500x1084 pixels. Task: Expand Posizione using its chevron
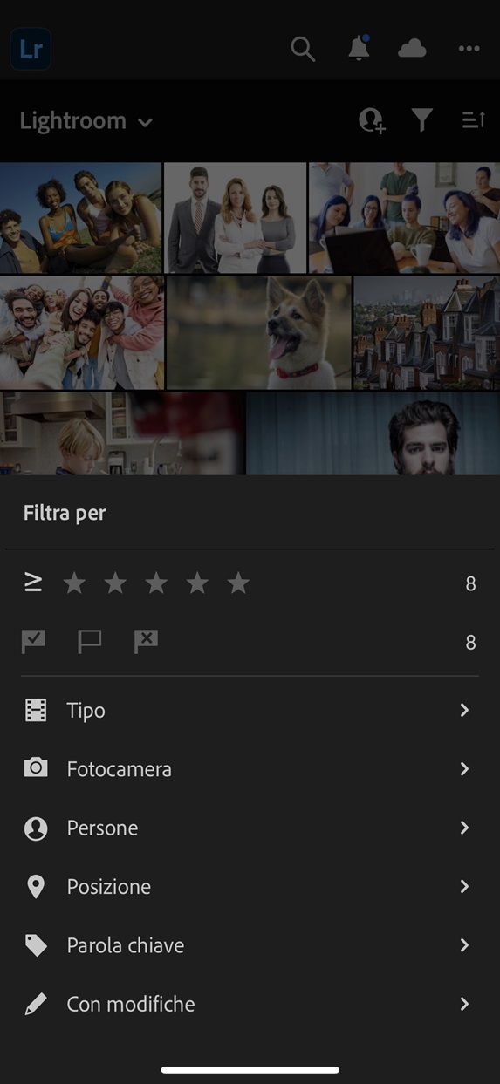point(464,887)
